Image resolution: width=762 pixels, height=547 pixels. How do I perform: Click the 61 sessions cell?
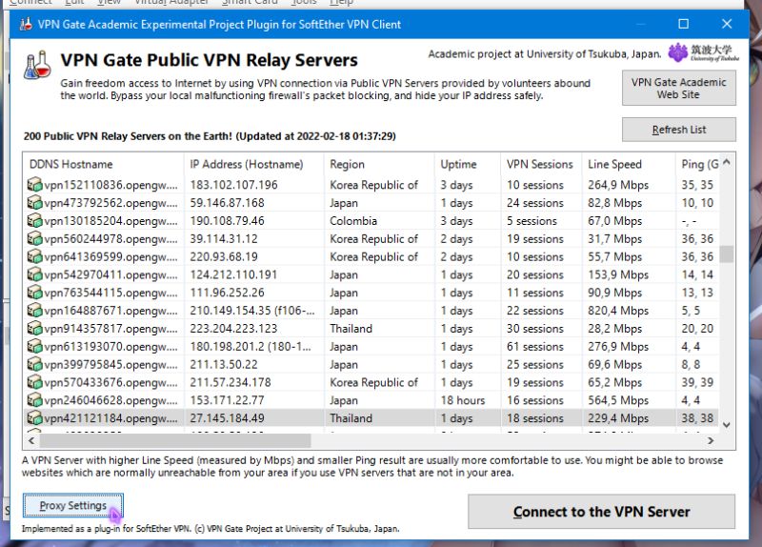point(535,347)
